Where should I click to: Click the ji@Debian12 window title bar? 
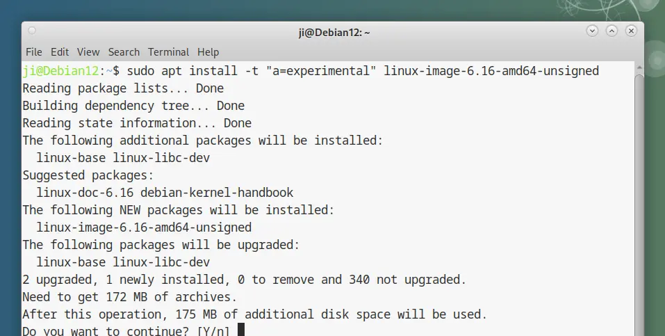(x=334, y=32)
